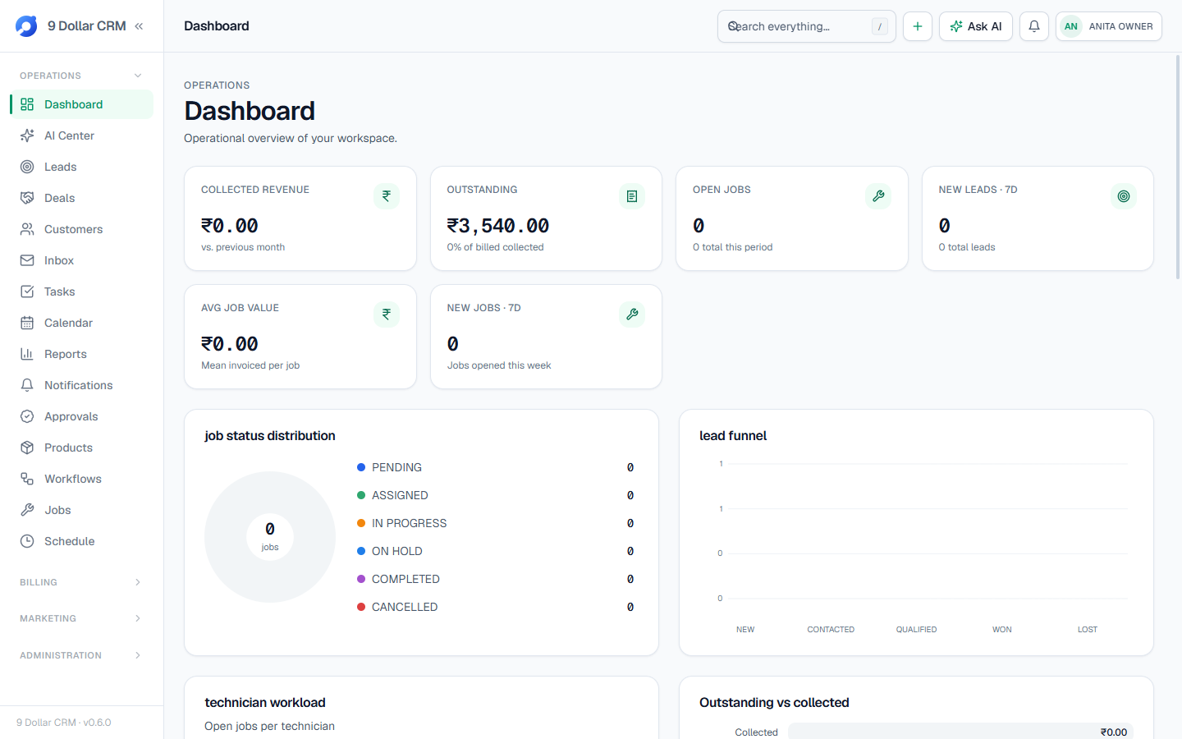Click the red CANCELLED legend dot
The height and width of the screenshot is (739, 1182).
pyautogui.click(x=361, y=607)
